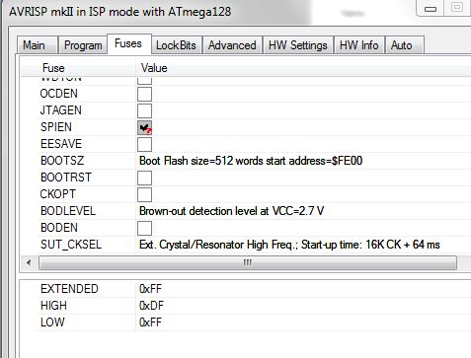This screenshot has width=471, height=358.
Task: Open the Advanced tab
Action: click(232, 45)
